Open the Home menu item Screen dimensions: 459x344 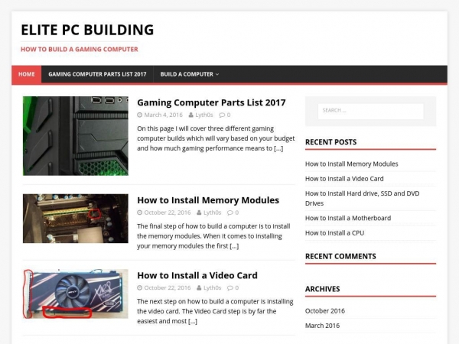(x=27, y=74)
